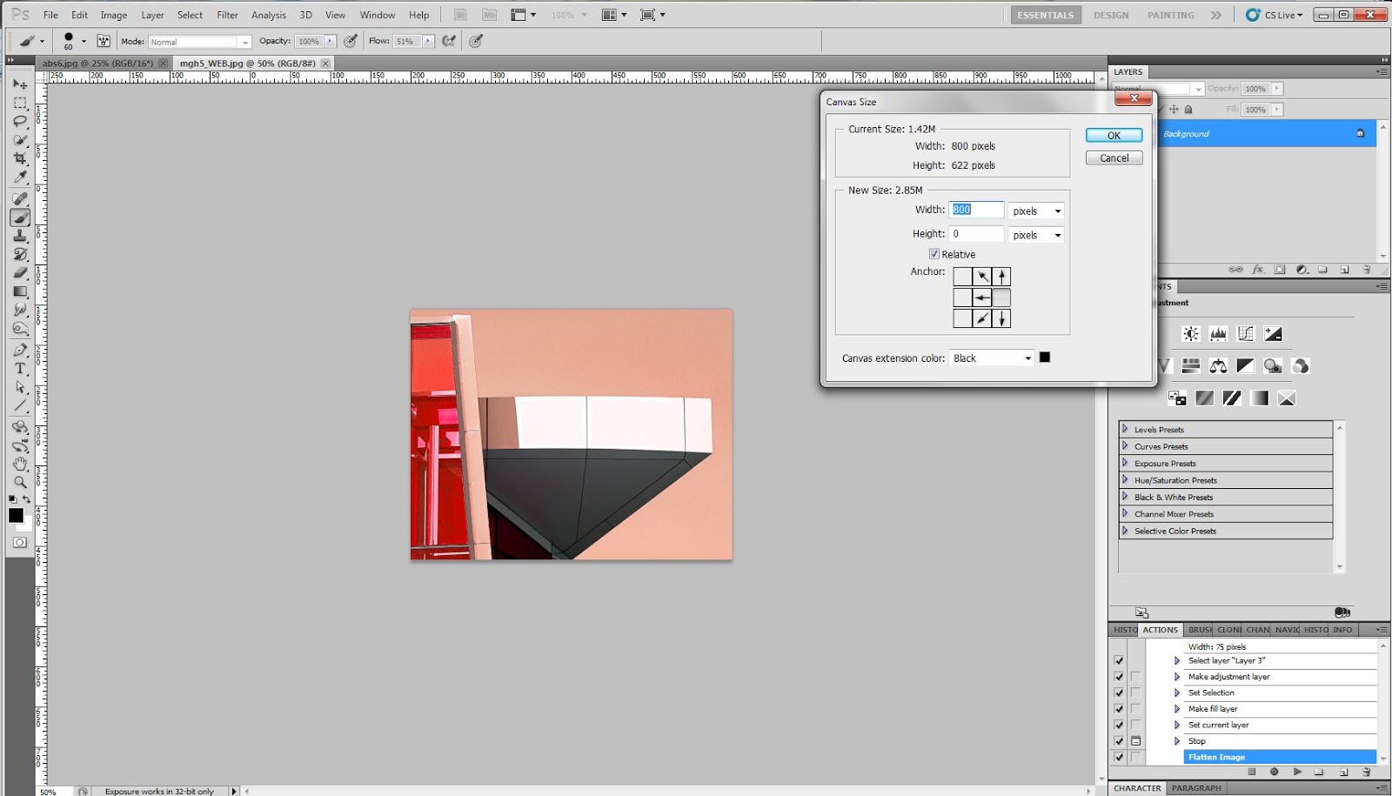The height and width of the screenshot is (796, 1392).
Task: Cancel the Canvas Size dialog
Action: click(1114, 158)
